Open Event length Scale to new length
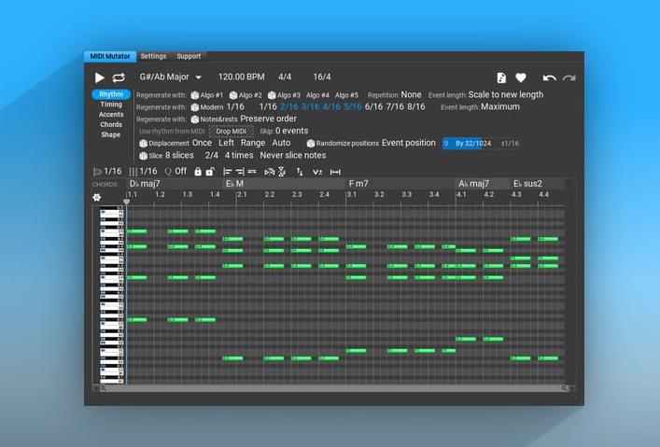This screenshot has height=447, width=660. tap(505, 95)
